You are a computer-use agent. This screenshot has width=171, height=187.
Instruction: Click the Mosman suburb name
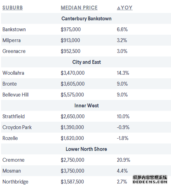tap(12, 171)
